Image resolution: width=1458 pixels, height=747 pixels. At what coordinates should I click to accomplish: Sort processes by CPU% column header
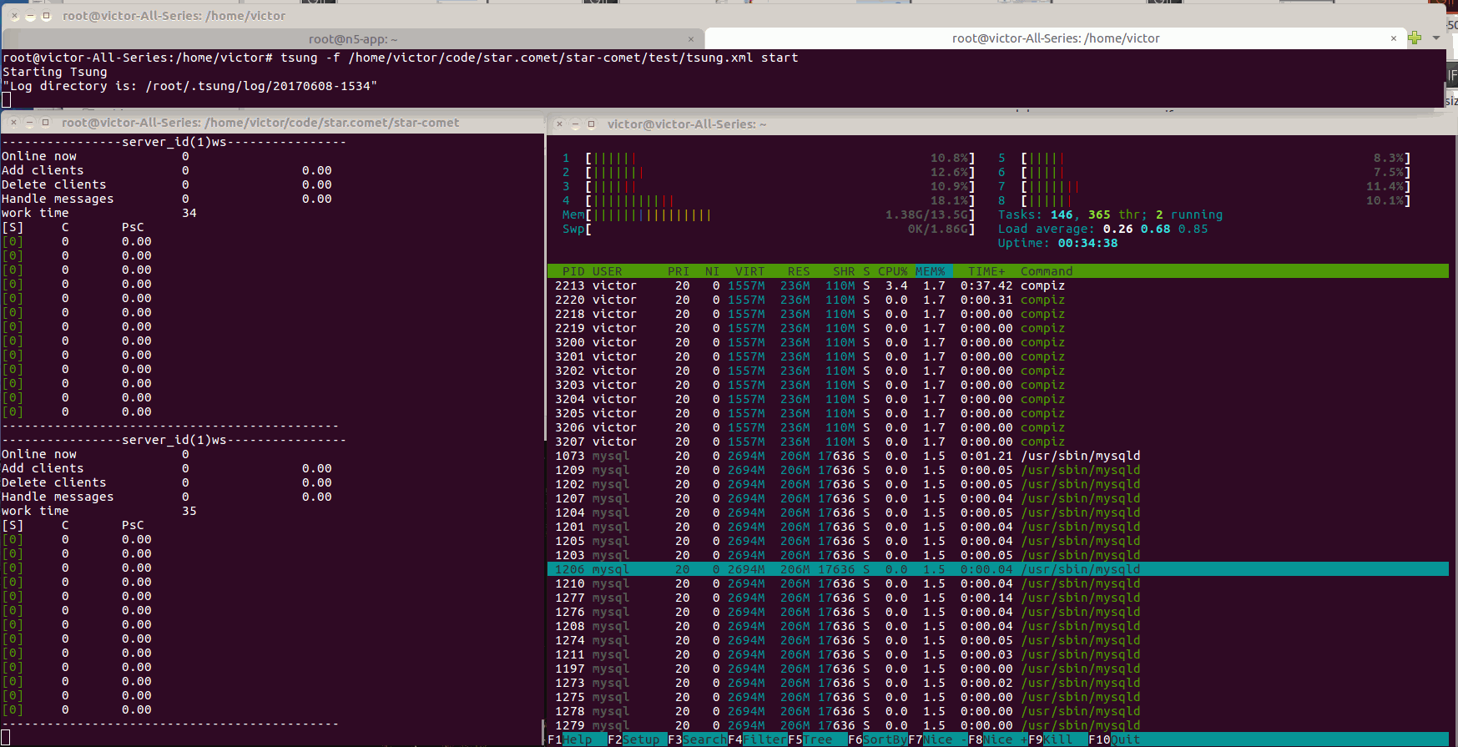pyautogui.click(x=892, y=271)
